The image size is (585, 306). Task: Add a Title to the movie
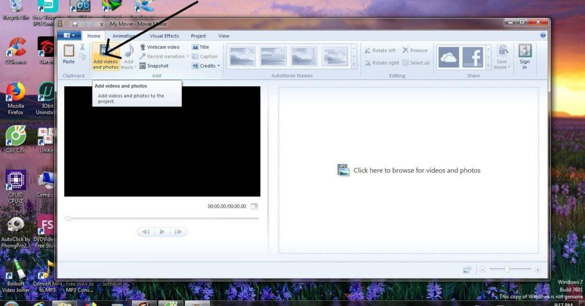[201, 47]
